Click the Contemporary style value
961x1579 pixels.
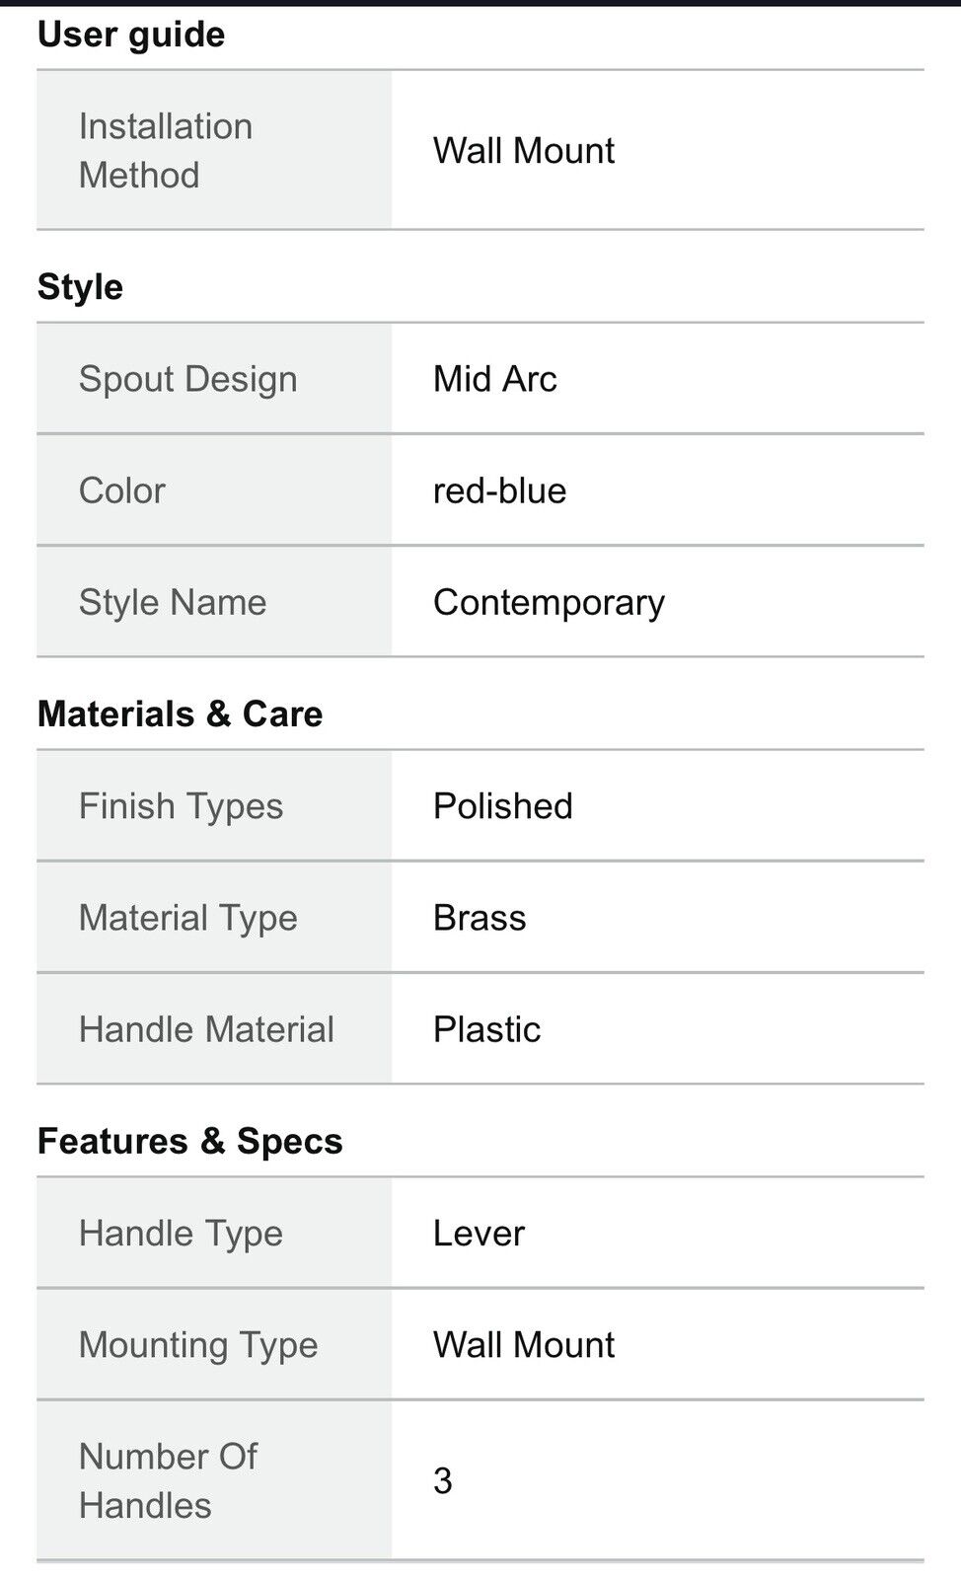coord(550,602)
